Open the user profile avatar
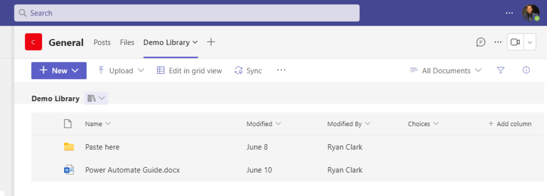Viewport: 547px width, 196px height. point(530,13)
